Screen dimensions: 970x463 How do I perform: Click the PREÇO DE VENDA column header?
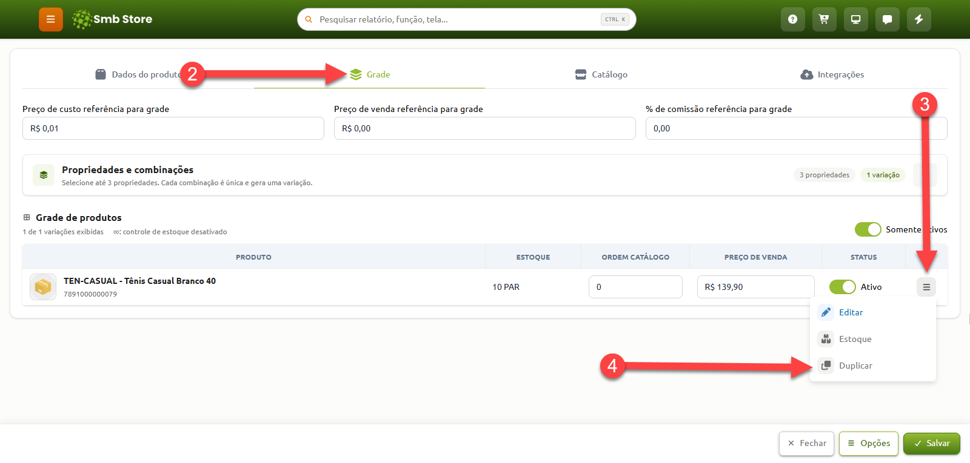pyautogui.click(x=755, y=257)
